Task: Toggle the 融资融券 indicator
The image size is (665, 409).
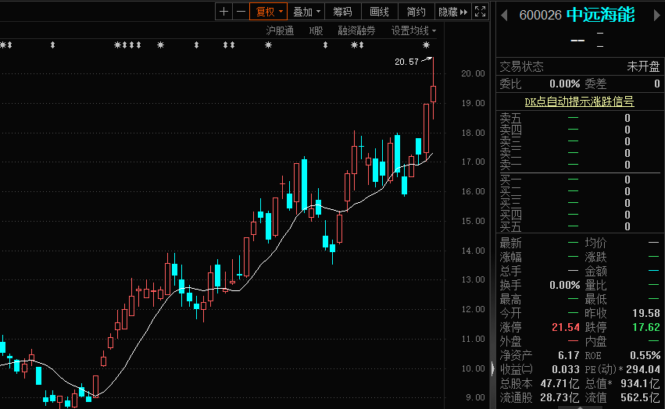Action: click(x=356, y=30)
